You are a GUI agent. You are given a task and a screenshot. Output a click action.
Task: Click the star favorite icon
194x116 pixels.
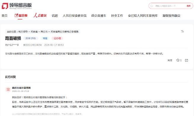178,60
